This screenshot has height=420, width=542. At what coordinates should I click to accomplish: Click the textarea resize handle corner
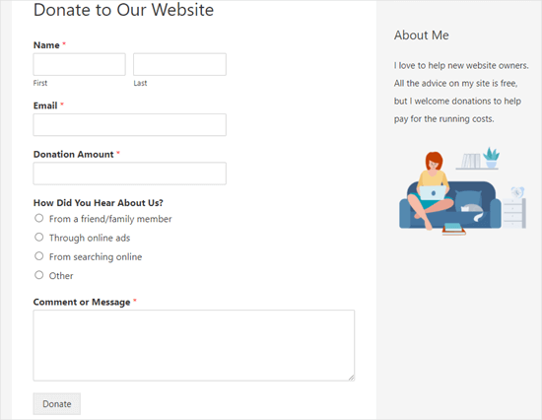(351, 378)
